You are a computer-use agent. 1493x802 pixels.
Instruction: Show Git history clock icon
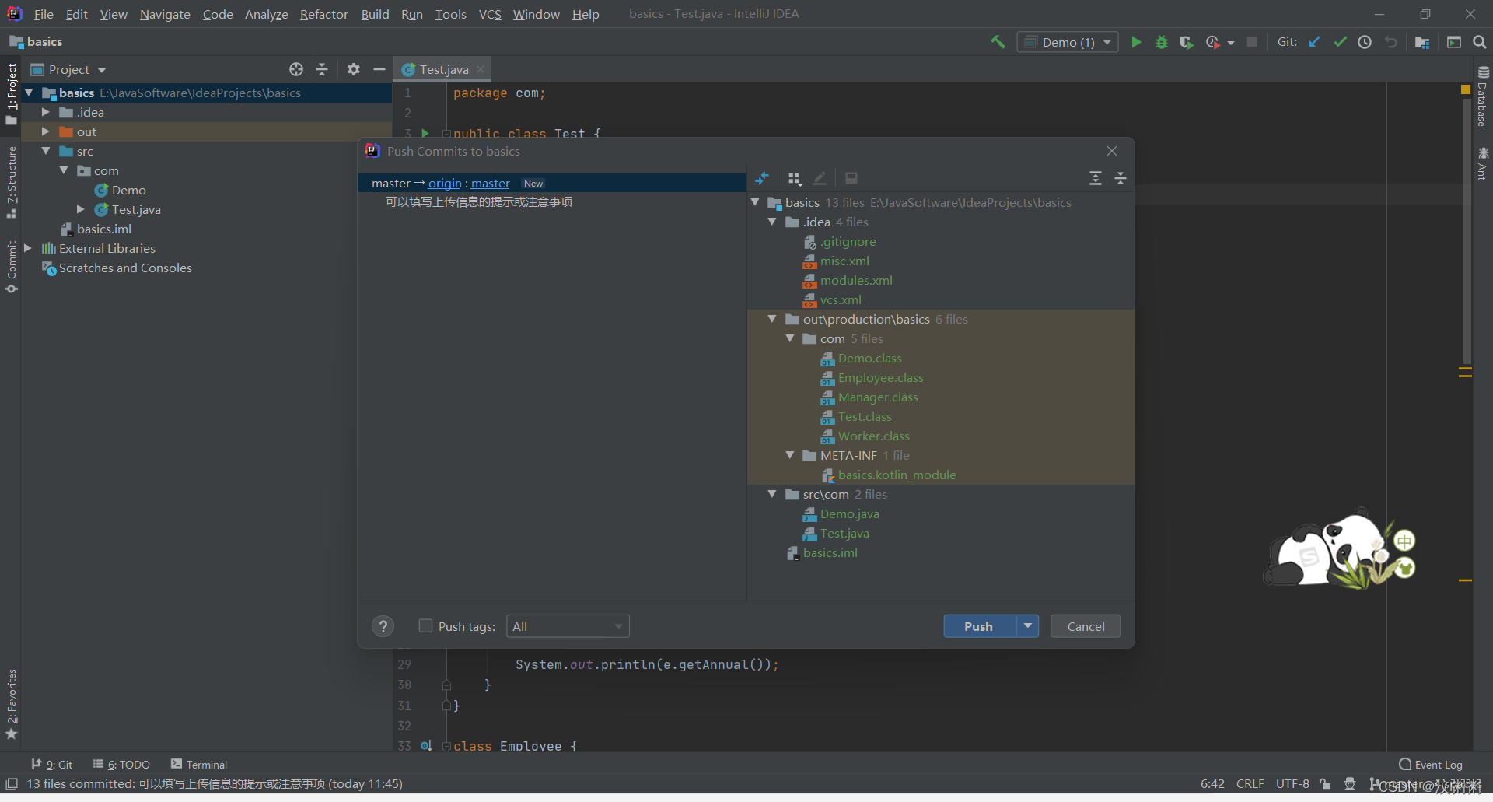(x=1365, y=42)
